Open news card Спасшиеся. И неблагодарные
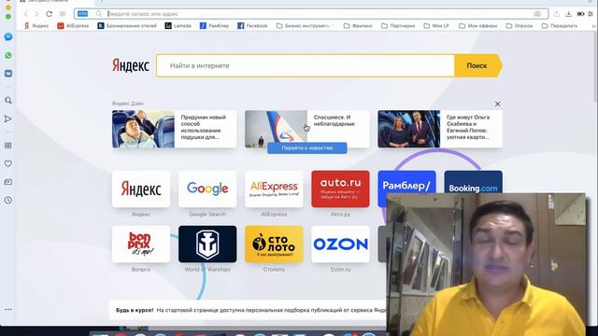The width and height of the screenshot is (598, 336). coord(307,127)
